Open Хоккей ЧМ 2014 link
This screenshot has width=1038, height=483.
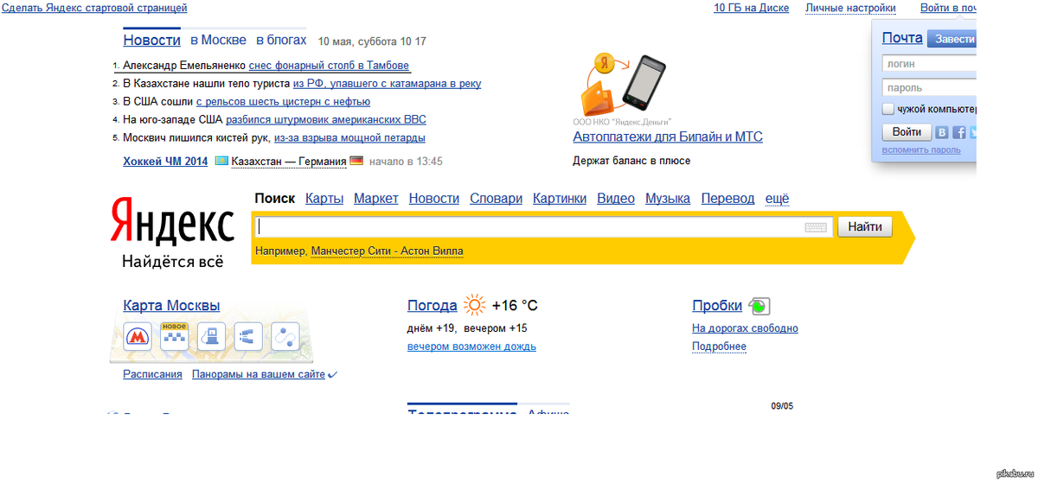click(165, 161)
